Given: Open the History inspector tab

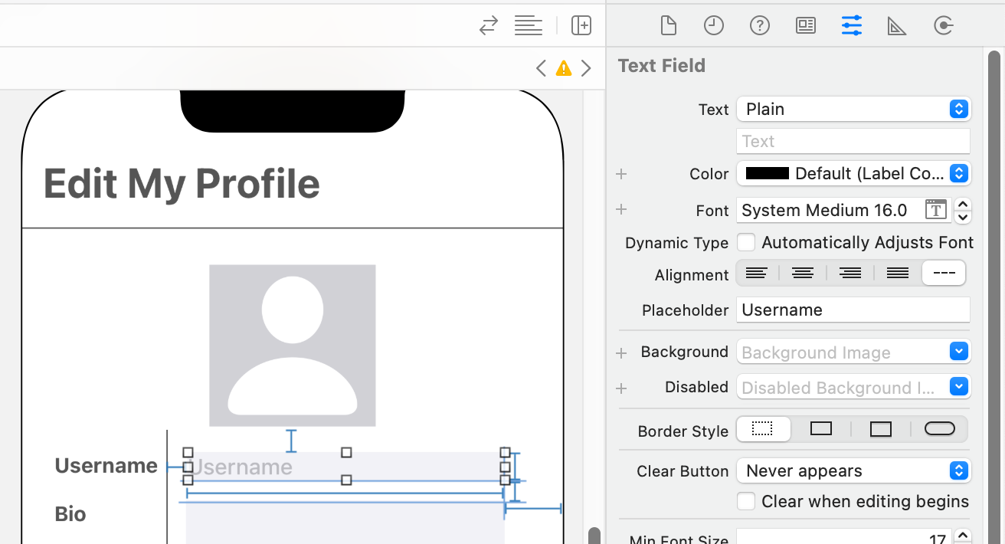Looking at the screenshot, I should click(714, 26).
